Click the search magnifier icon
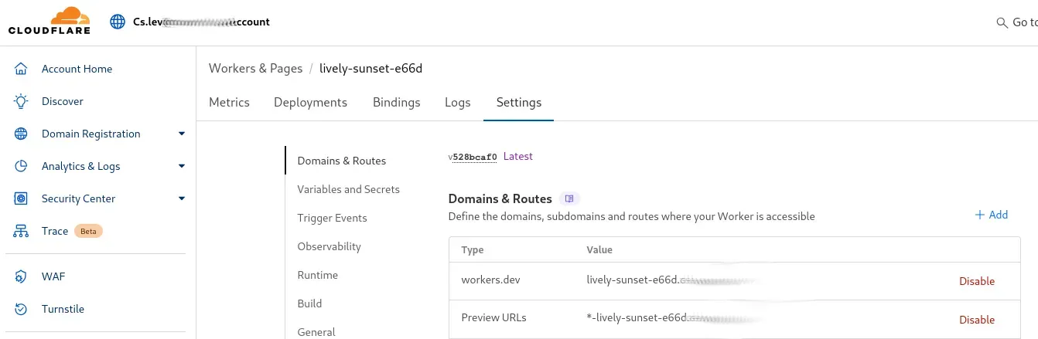Image resolution: width=1038 pixels, height=339 pixels. point(1002,22)
